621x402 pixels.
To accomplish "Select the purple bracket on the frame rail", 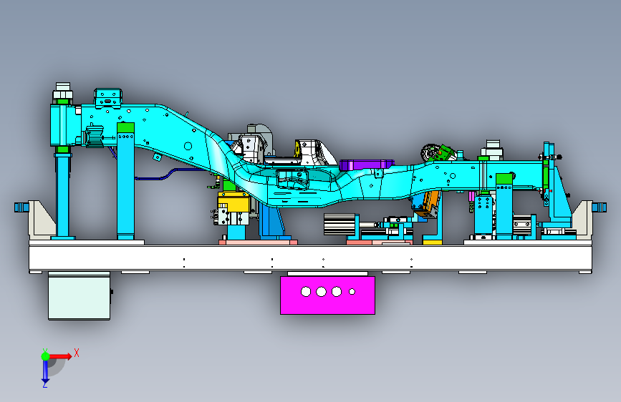I will pos(366,165).
